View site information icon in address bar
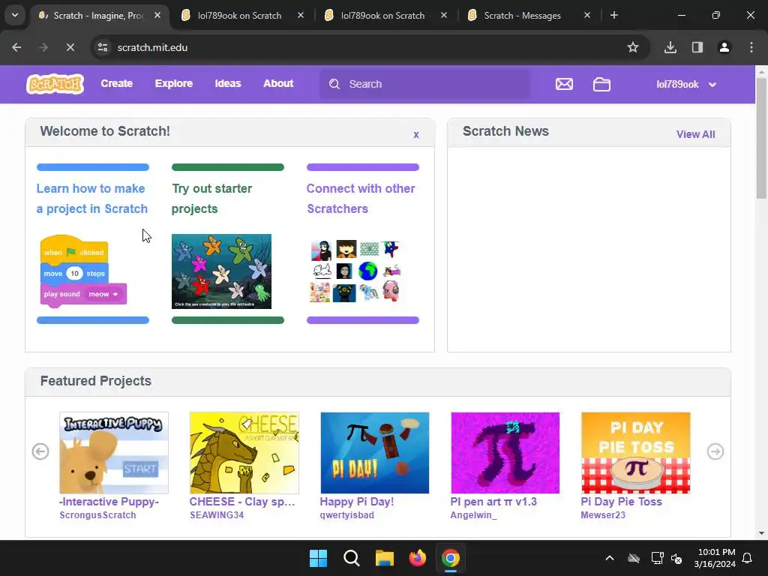This screenshot has width=768, height=576. (103, 47)
